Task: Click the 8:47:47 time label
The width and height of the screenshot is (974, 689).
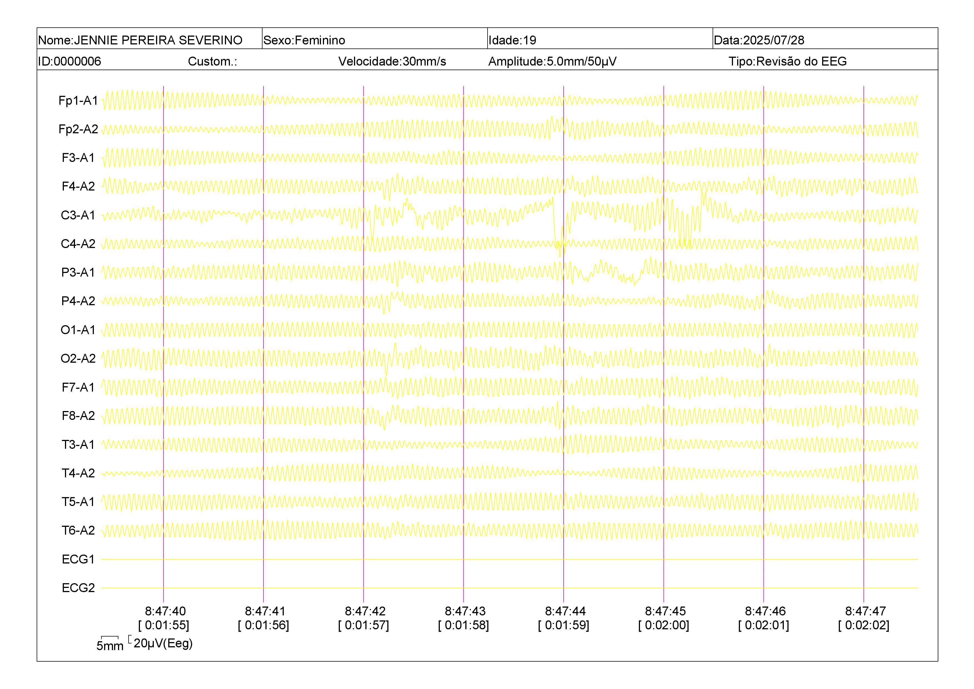Action: [866, 611]
